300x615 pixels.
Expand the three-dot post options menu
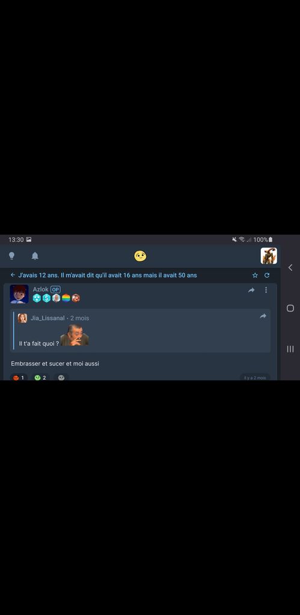coord(266,290)
